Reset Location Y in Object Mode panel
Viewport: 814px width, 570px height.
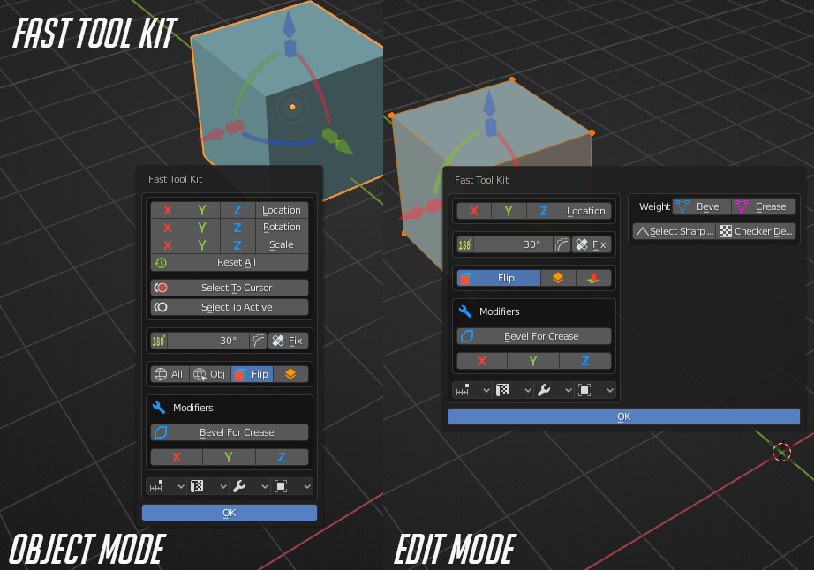coord(202,210)
